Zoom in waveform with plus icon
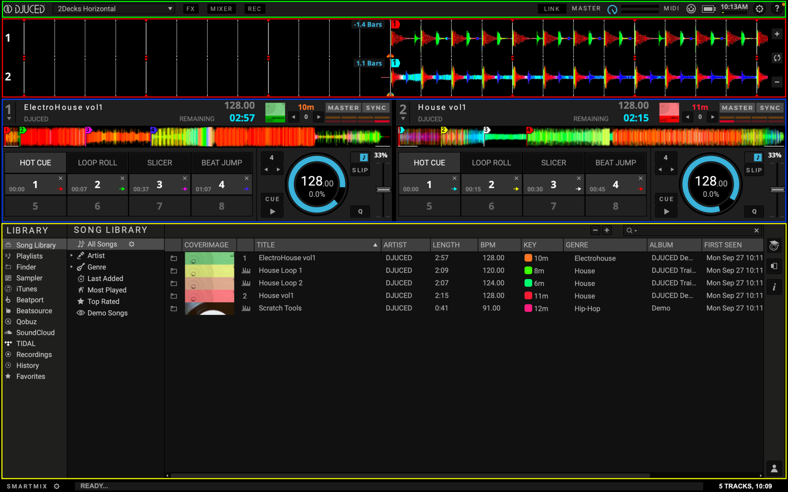 pyautogui.click(x=777, y=34)
